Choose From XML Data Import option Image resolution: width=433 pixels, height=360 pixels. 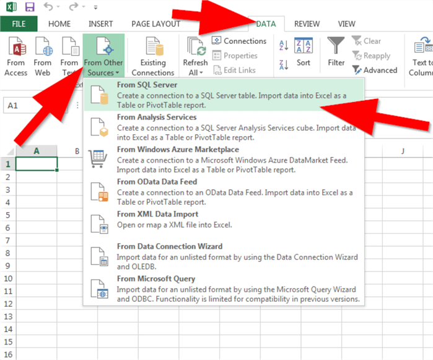pyautogui.click(x=224, y=224)
